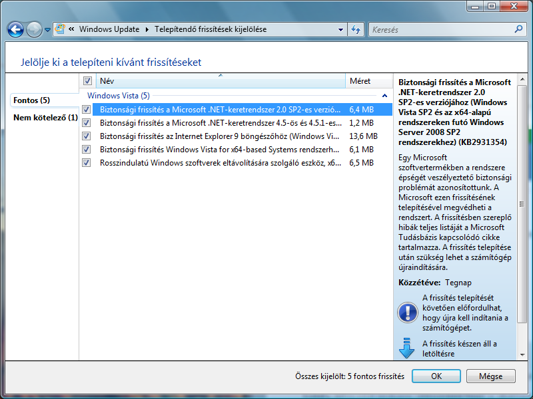
Task: Uncheck Windows Vista x64 security update checkbox
Action: tap(87, 149)
